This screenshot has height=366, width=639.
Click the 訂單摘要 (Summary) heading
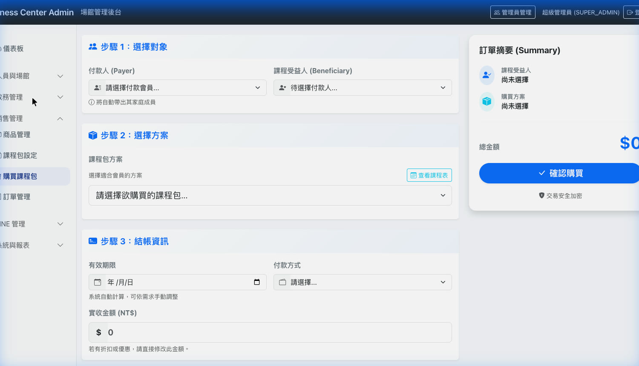click(x=520, y=50)
